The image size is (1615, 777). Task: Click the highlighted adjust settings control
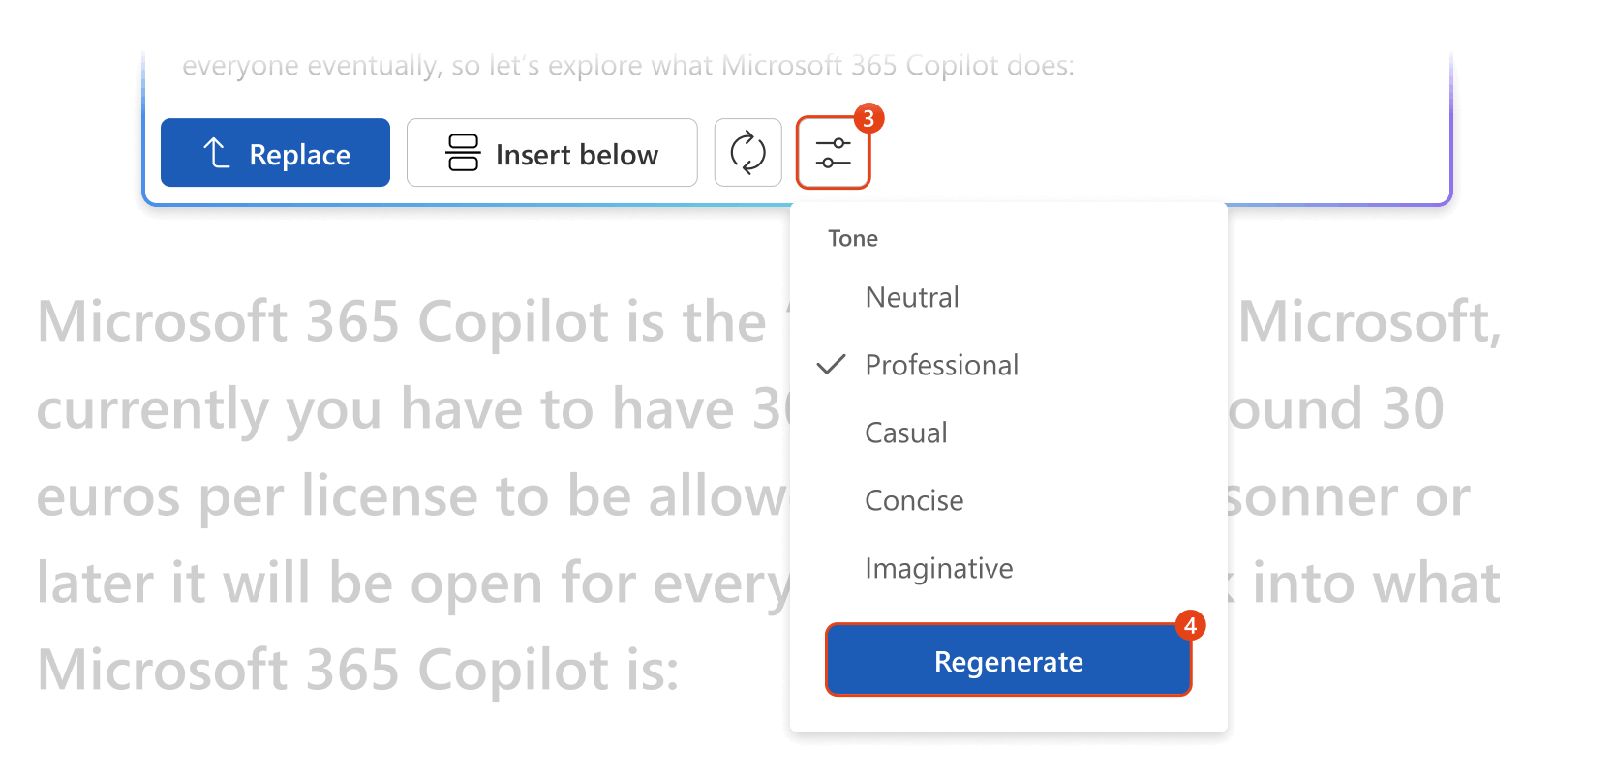833,152
